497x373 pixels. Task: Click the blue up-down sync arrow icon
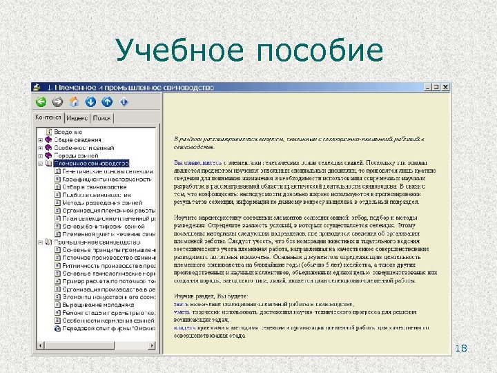(x=124, y=102)
